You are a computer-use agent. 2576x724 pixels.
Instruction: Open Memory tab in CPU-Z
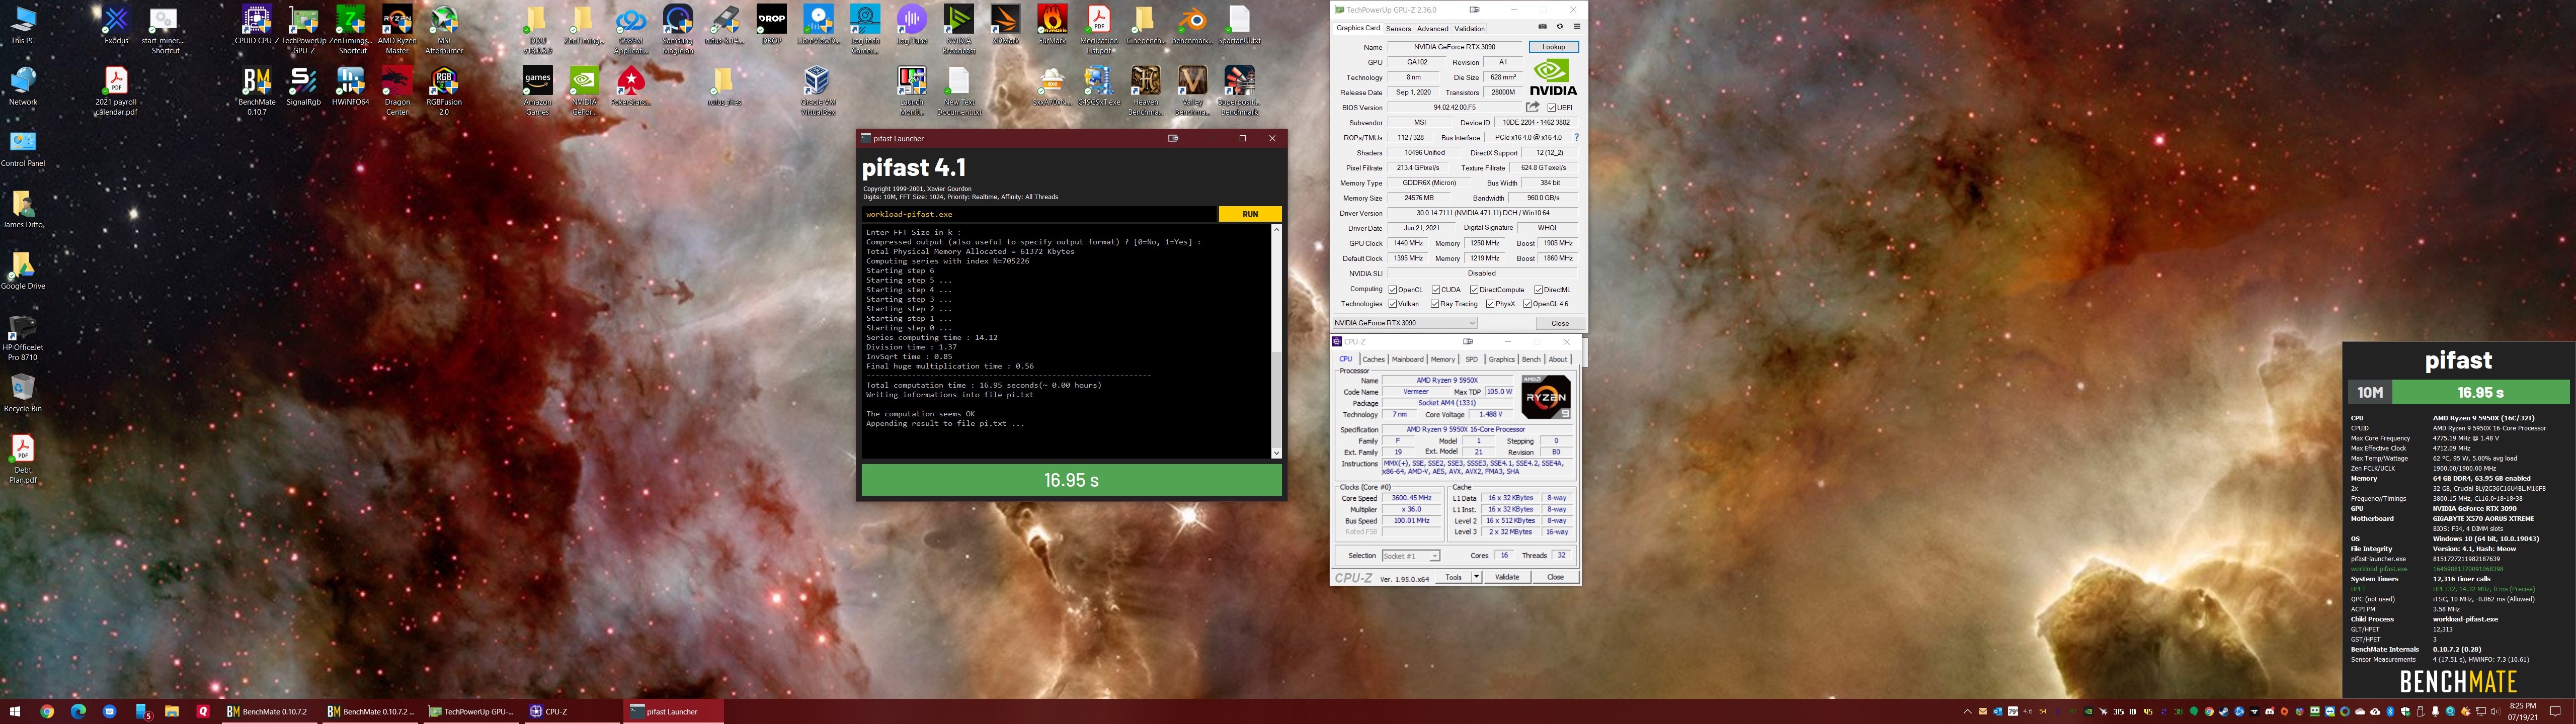[x=1442, y=359]
